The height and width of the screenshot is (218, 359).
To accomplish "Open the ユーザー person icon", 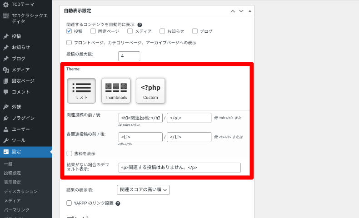I will tap(6, 129).
